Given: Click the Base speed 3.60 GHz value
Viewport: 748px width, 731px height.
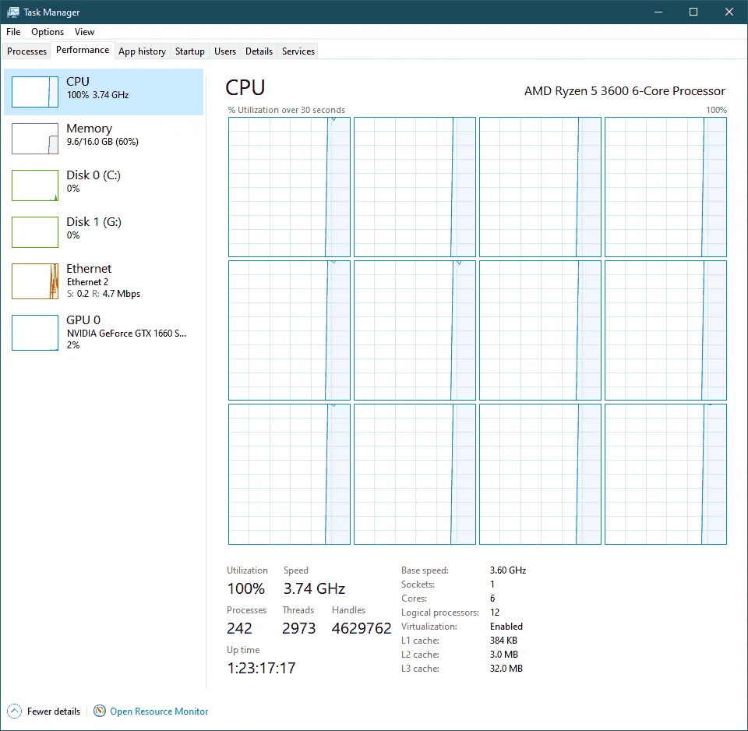Looking at the screenshot, I should [x=508, y=570].
